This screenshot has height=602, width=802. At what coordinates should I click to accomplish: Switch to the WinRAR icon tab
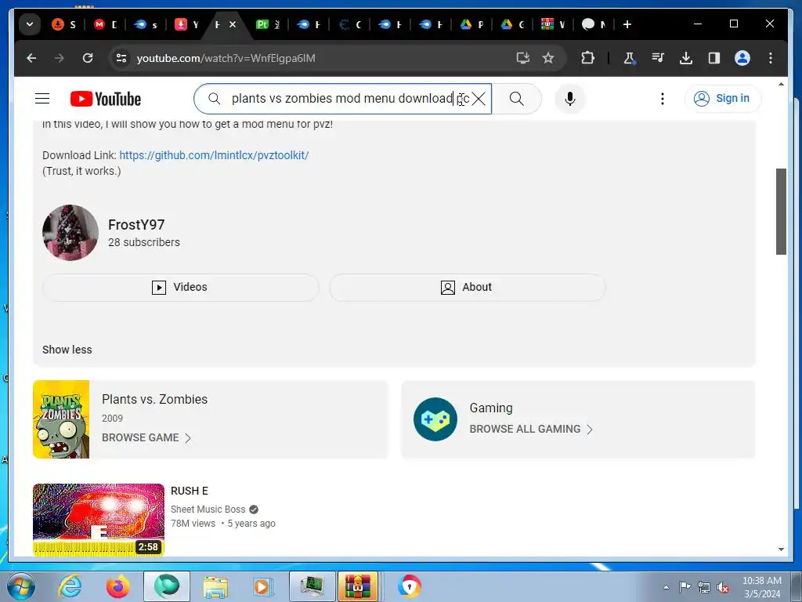pos(554,24)
